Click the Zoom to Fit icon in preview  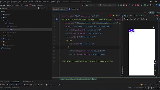(155, 74)
